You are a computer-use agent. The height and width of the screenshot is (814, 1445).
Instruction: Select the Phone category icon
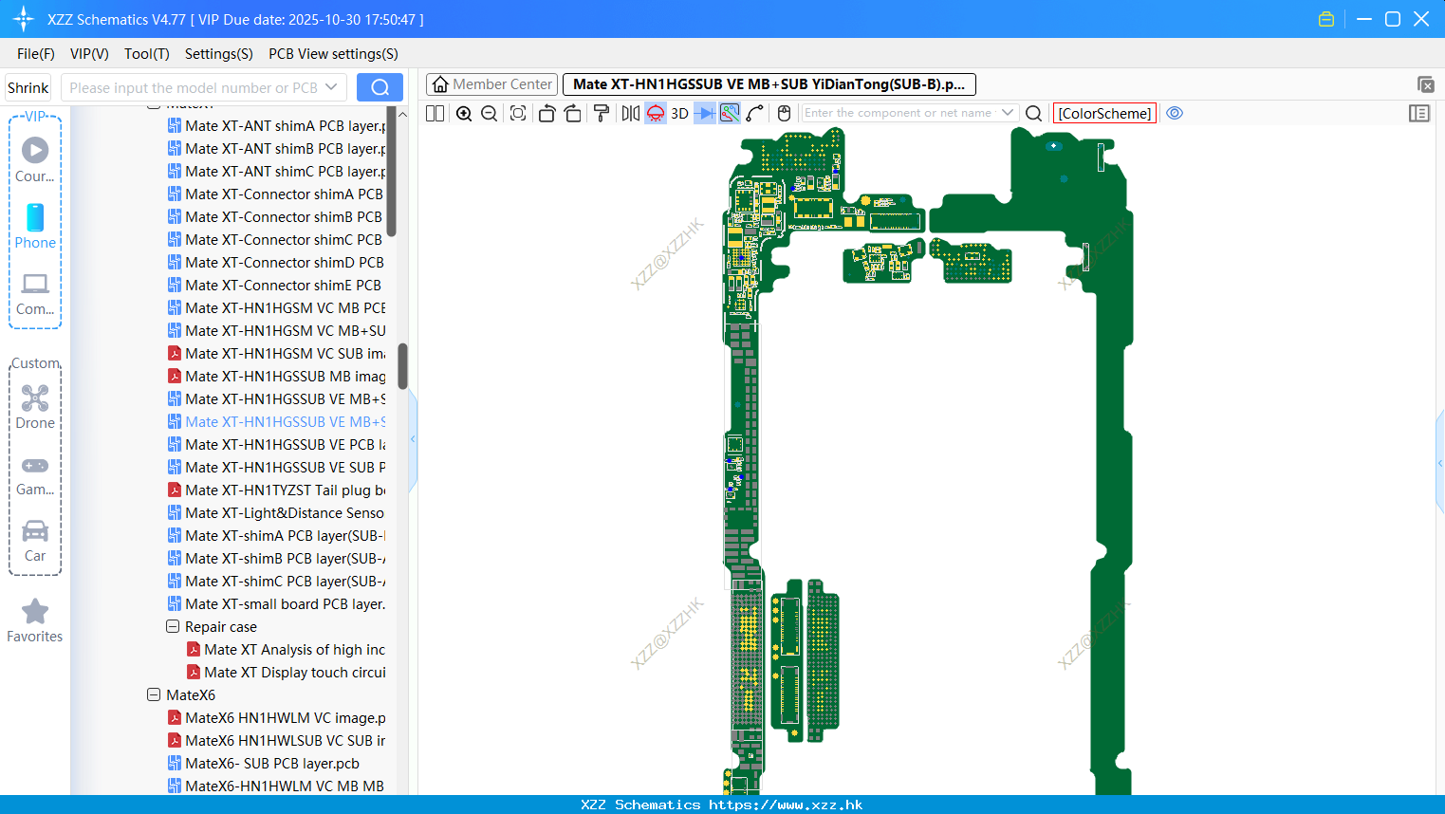[x=35, y=226]
